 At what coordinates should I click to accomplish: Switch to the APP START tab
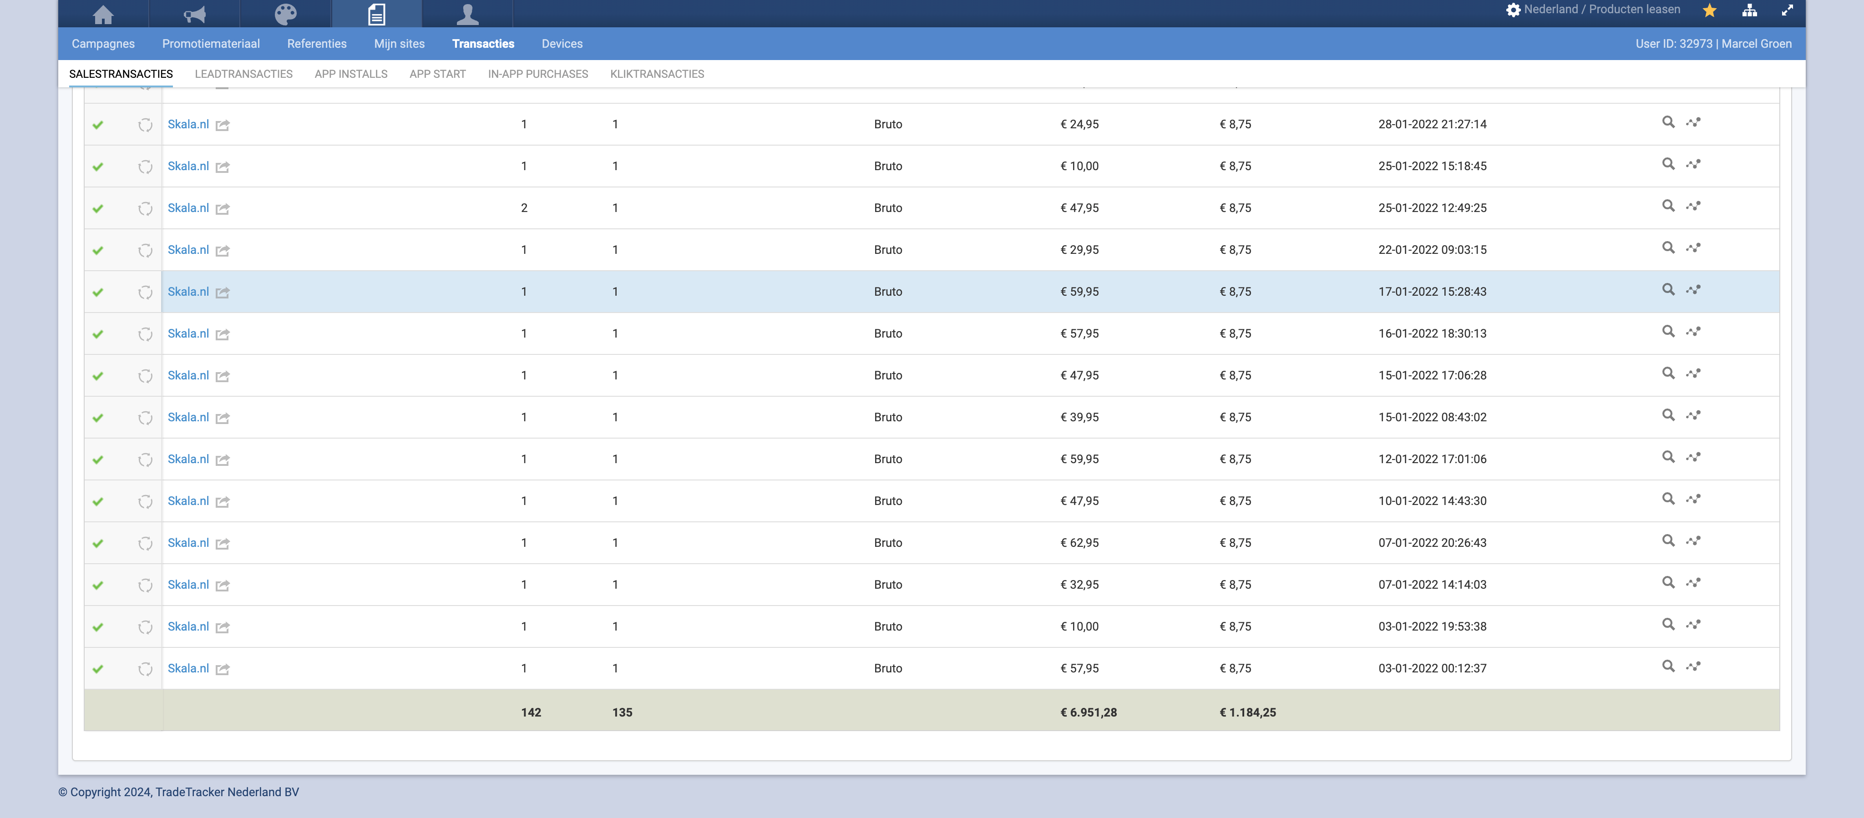pos(438,74)
